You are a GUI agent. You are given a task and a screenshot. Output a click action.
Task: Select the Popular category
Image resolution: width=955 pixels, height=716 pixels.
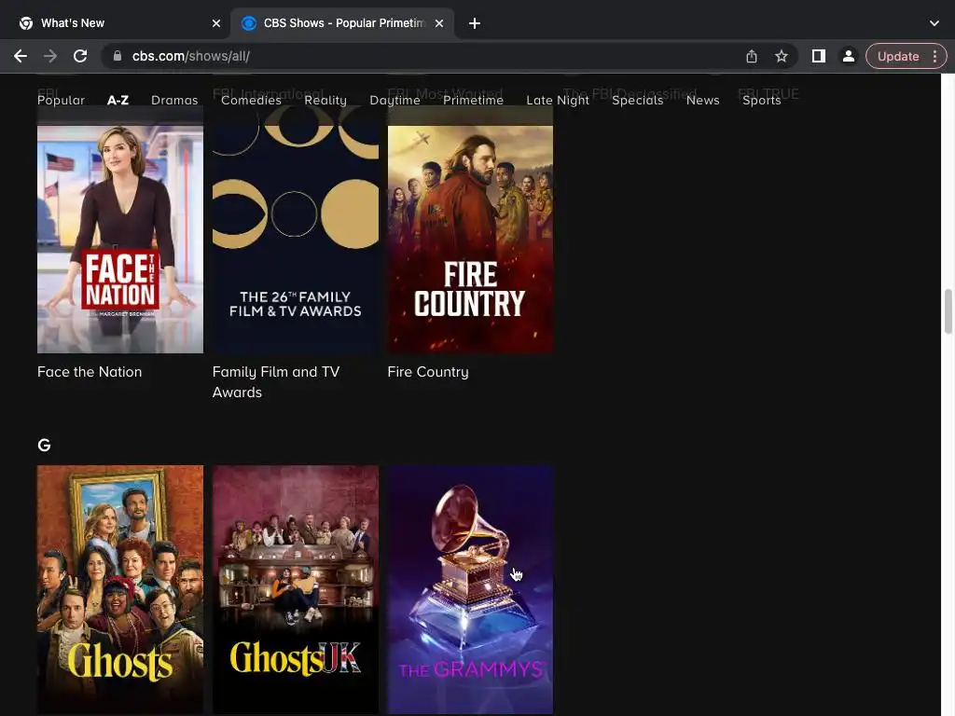click(61, 100)
